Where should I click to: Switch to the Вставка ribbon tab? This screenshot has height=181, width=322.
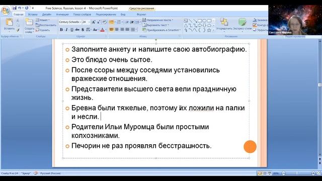coord(33,15)
